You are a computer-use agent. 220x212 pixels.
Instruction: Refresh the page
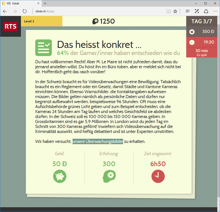pos(25,11)
